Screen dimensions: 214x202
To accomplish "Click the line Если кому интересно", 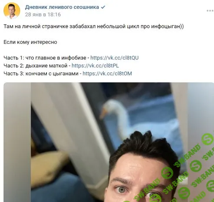I will [x=30, y=42].
